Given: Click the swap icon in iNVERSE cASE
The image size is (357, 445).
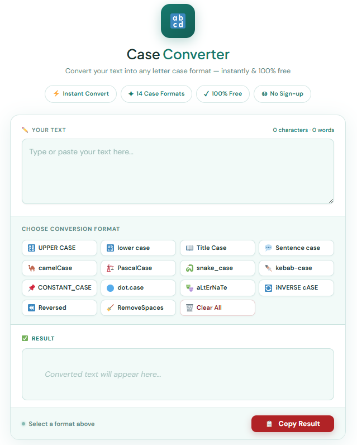Looking at the screenshot, I should (268, 288).
